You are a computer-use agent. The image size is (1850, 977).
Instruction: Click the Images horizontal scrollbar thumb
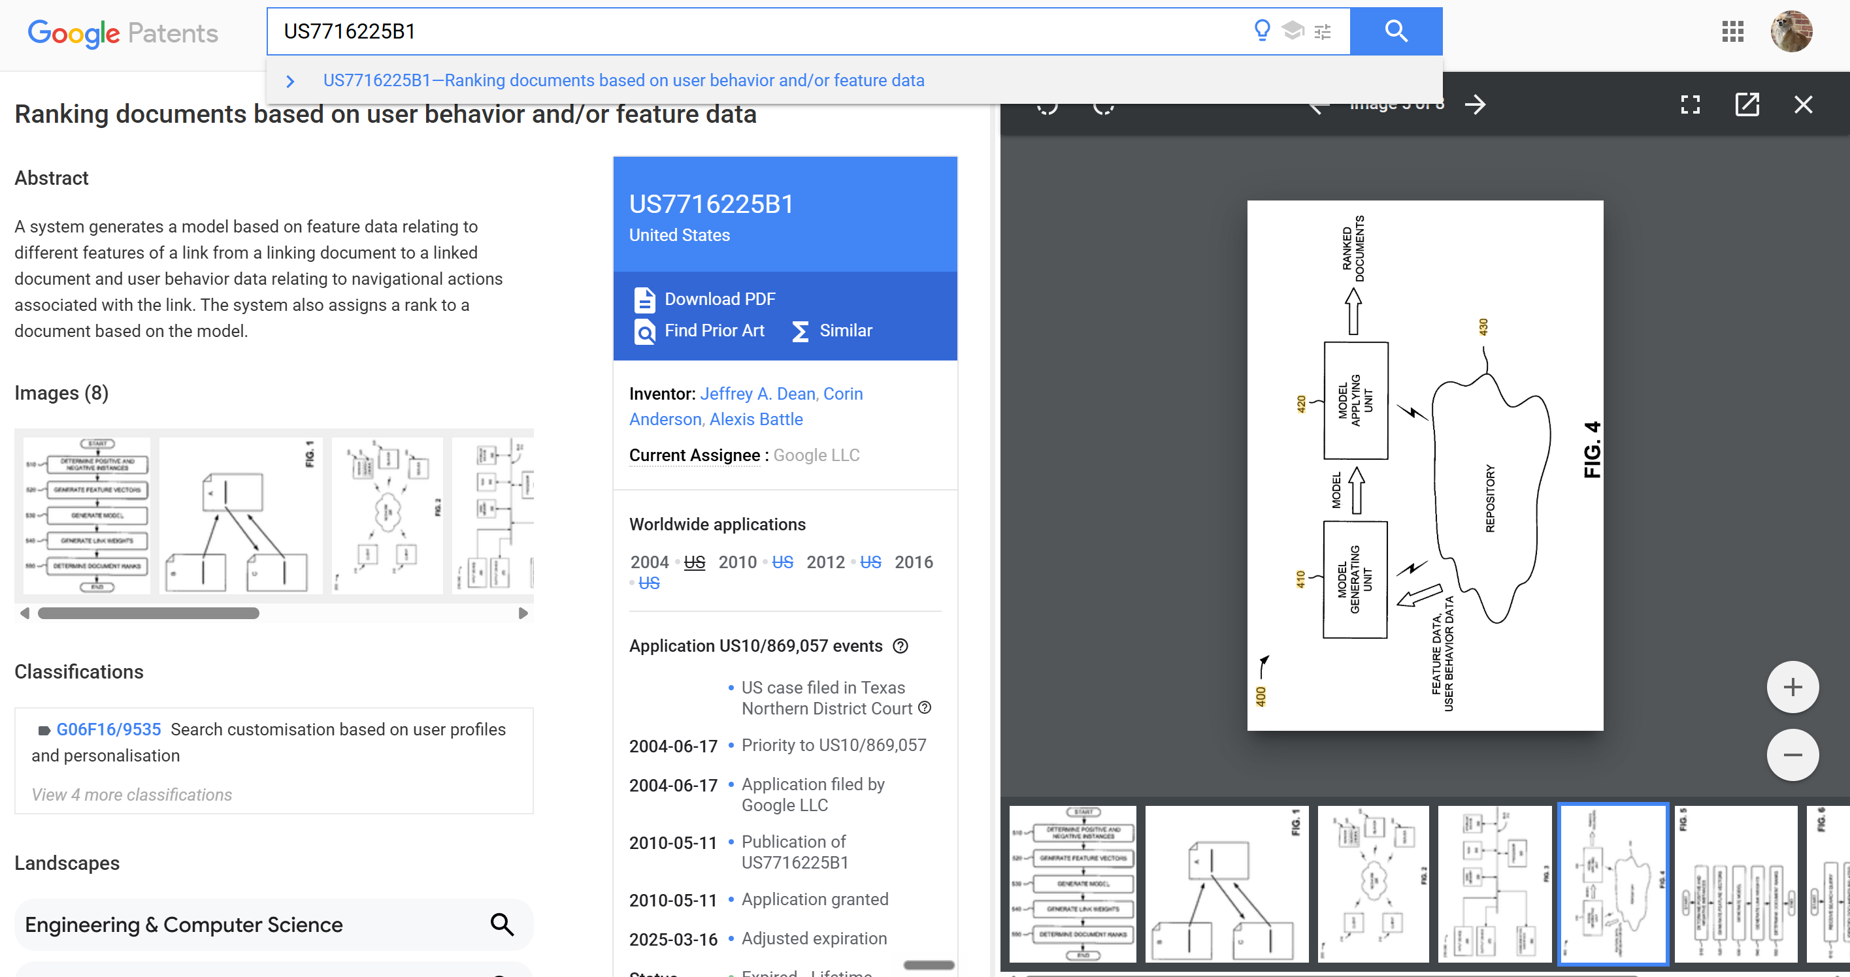(x=148, y=613)
